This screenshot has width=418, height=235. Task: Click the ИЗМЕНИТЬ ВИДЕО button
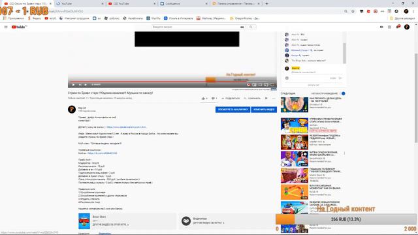click(x=264, y=110)
